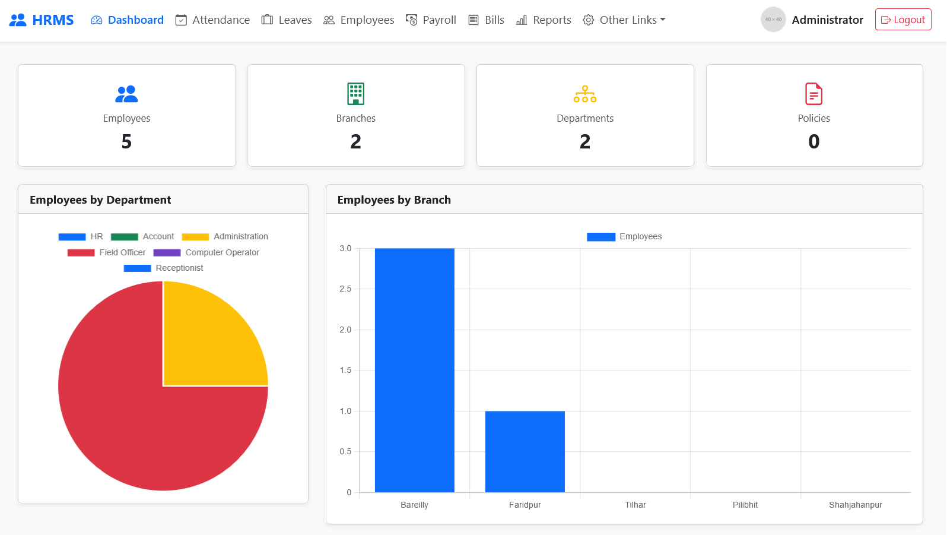Click the Reports bar chart icon
947x535 pixels.
point(522,20)
